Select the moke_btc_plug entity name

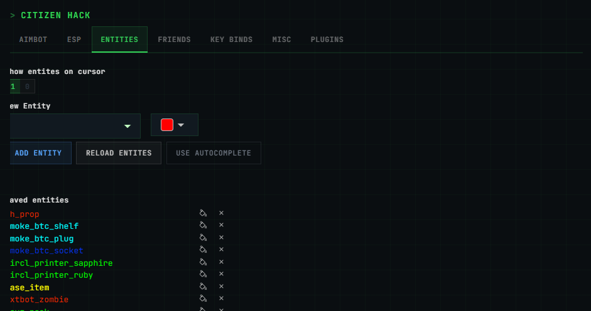pos(41,238)
